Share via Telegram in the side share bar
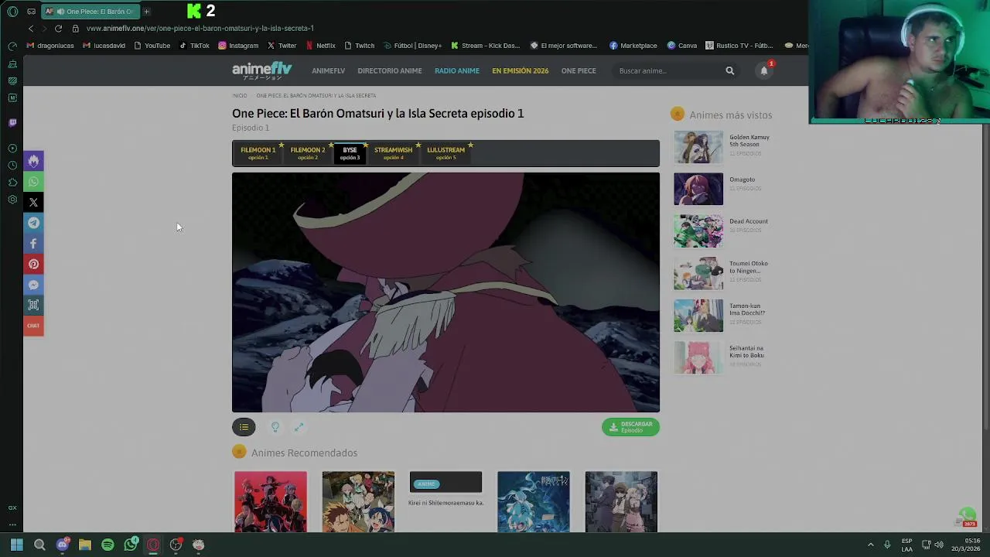This screenshot has height=557, width=990. [33, 223]
